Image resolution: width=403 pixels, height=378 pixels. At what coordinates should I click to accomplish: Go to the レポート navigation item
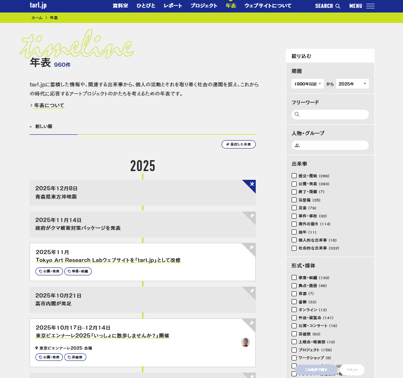pyautogui.click(x=173, y=6)
